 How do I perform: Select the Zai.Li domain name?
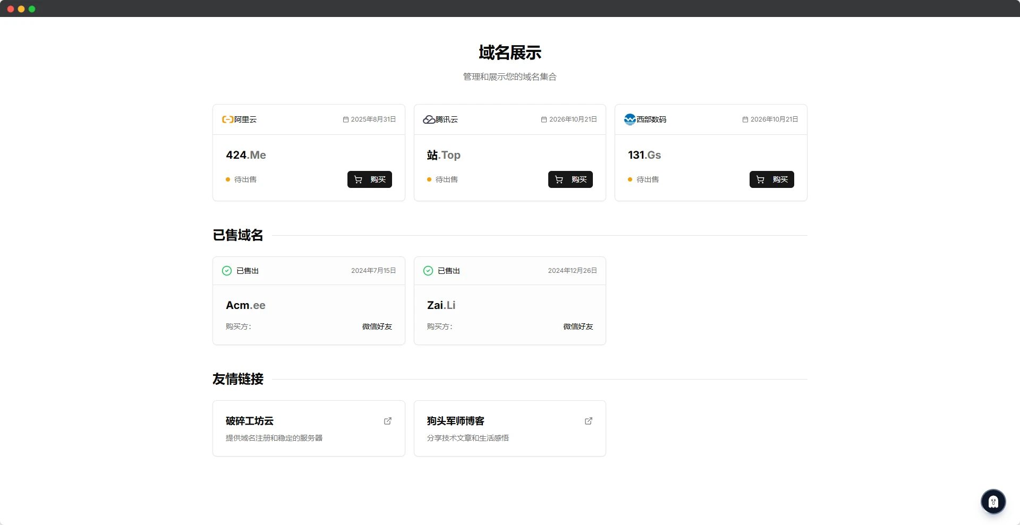tap(441, 305)
